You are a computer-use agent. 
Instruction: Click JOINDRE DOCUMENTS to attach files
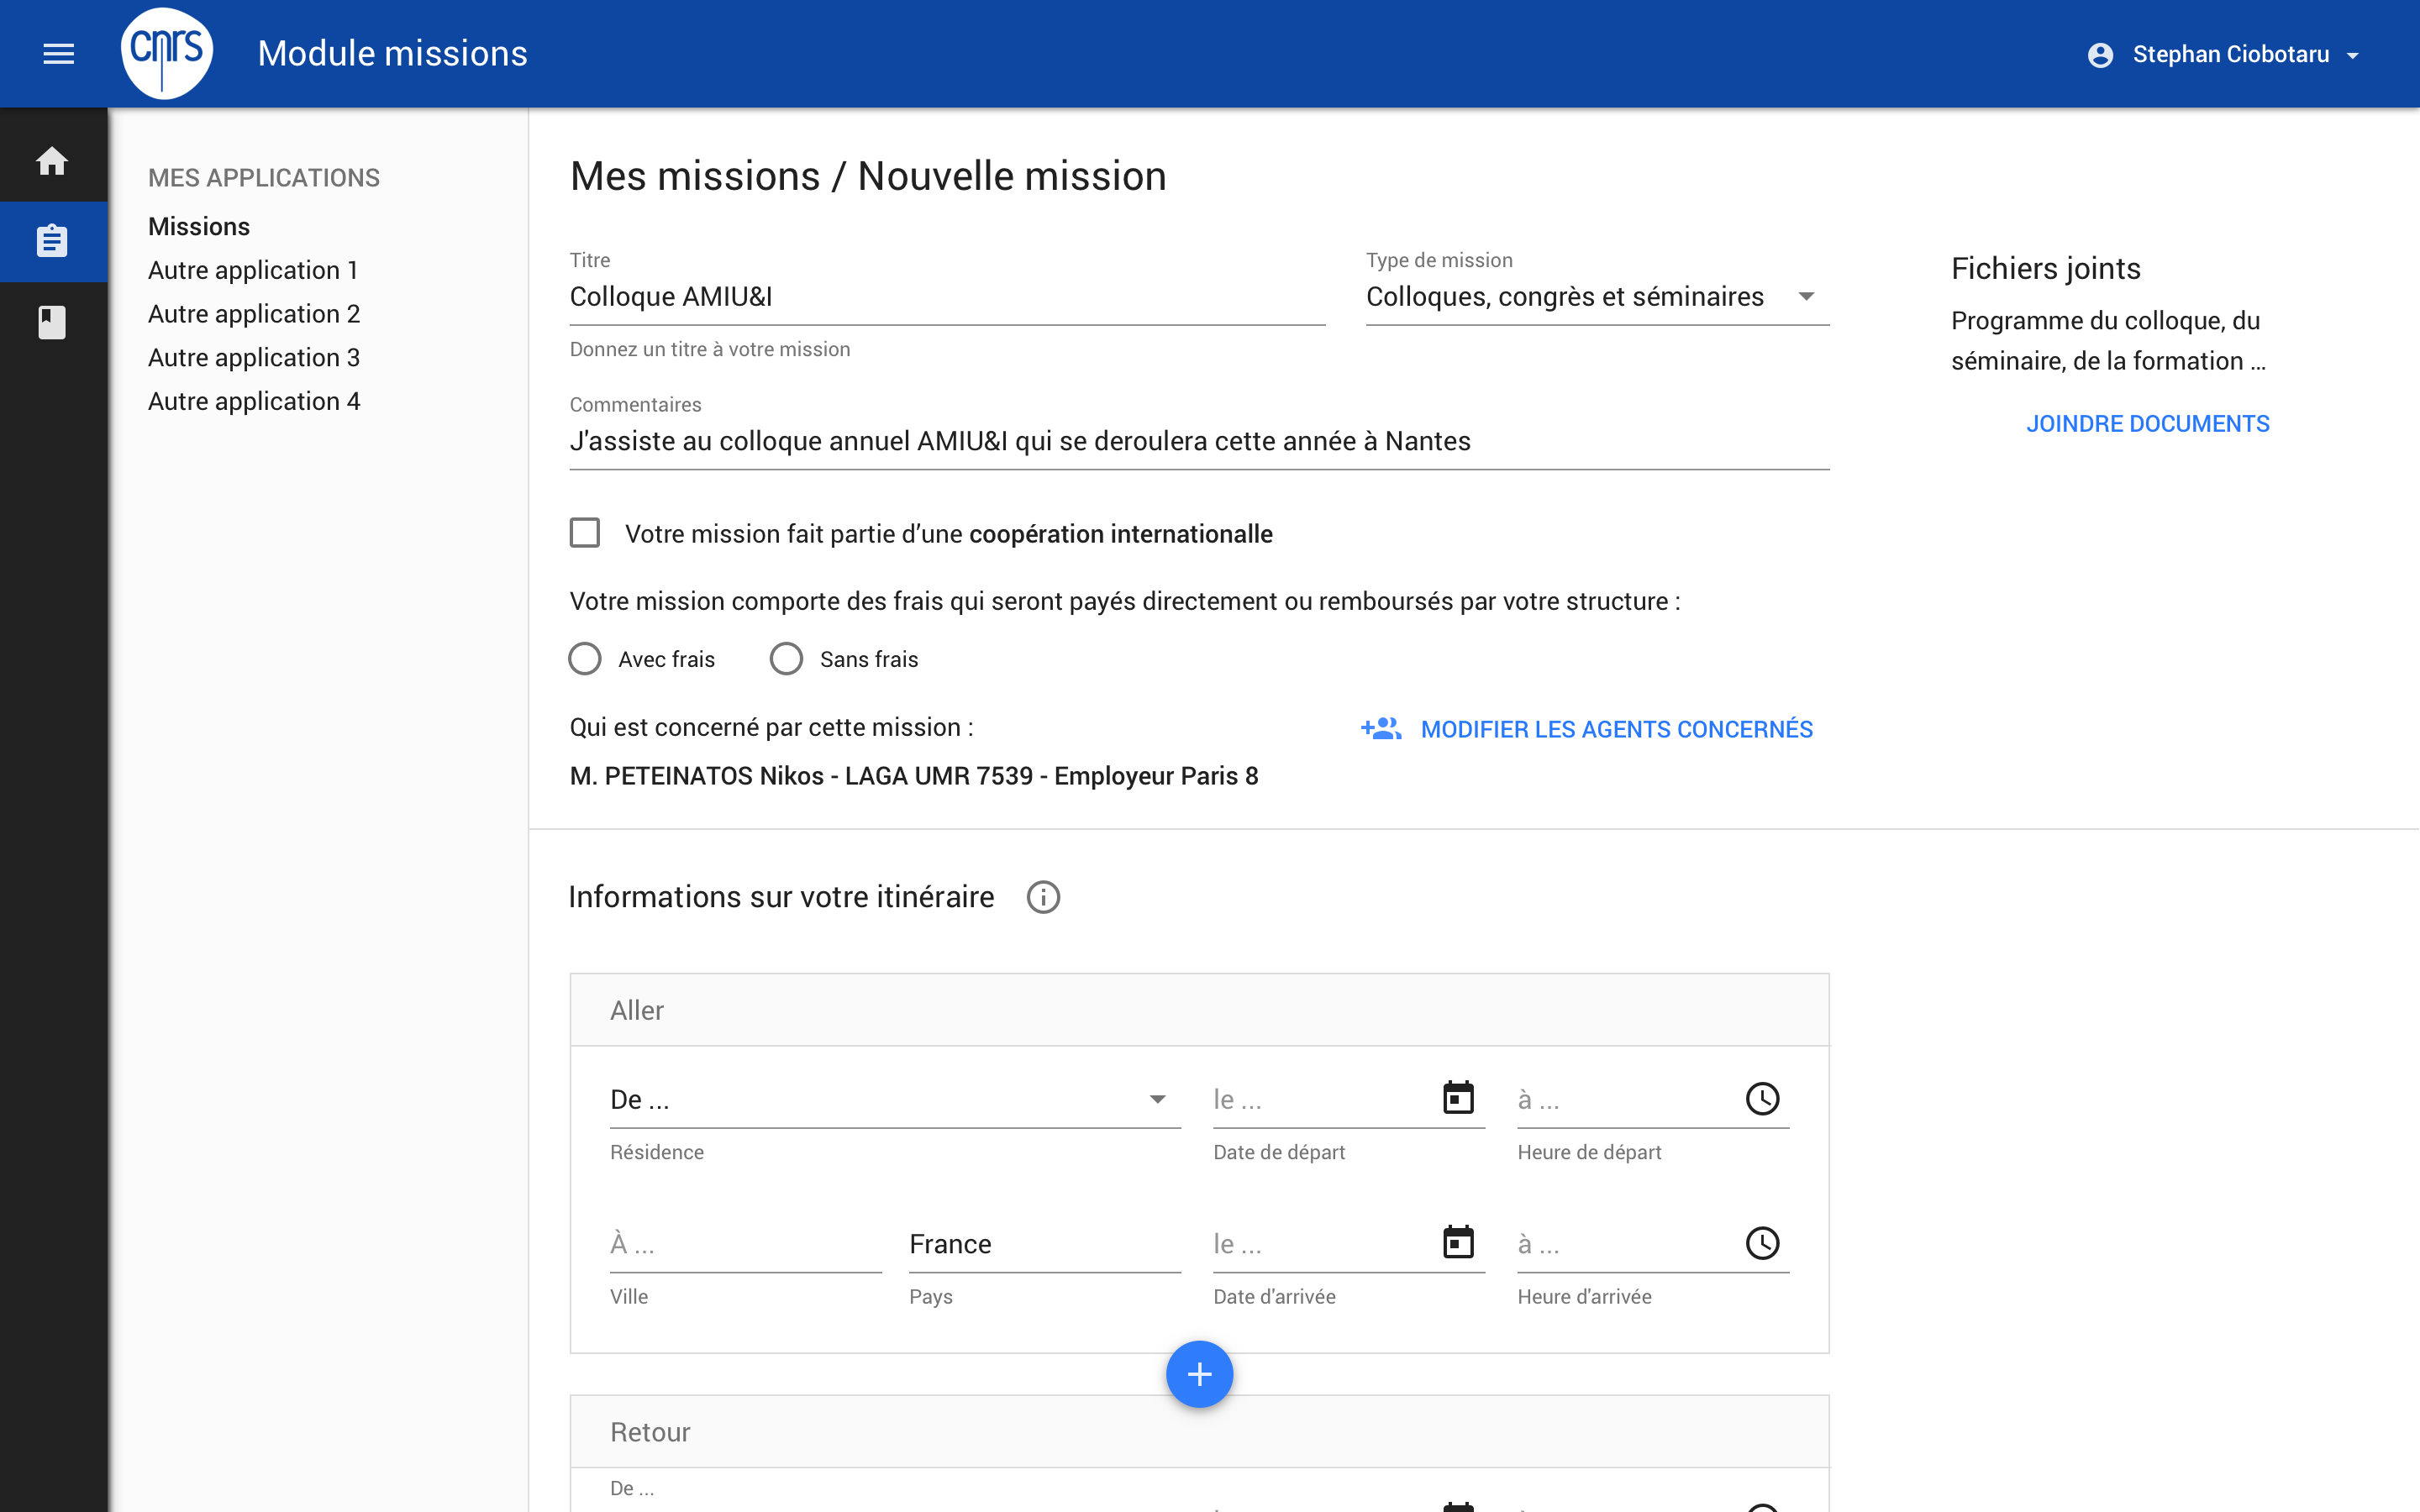pyautogui.click(x=2148, y=423)
